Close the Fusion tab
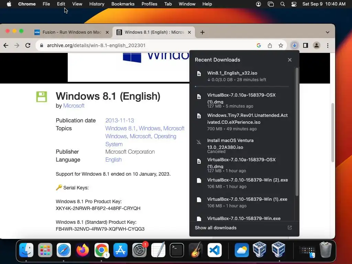 point(107,32)
